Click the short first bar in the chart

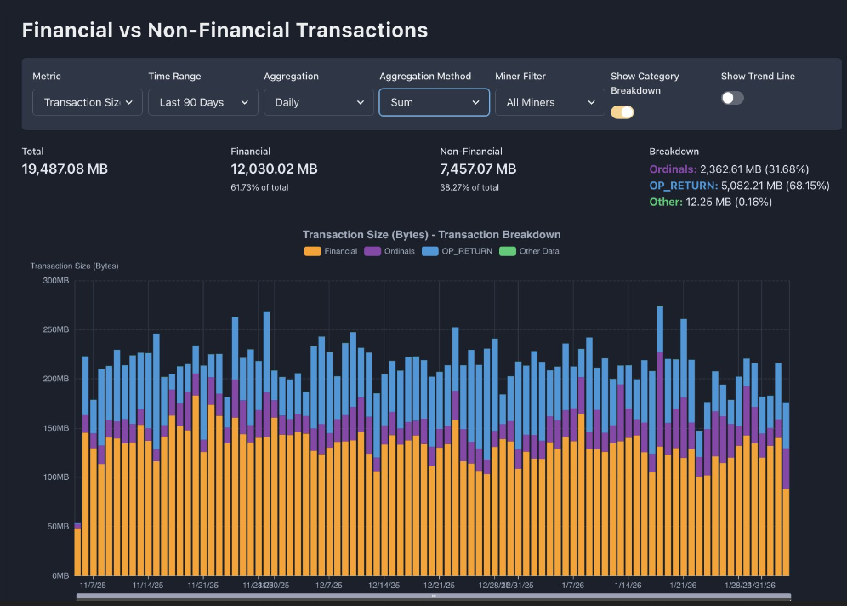click(77, 550)
